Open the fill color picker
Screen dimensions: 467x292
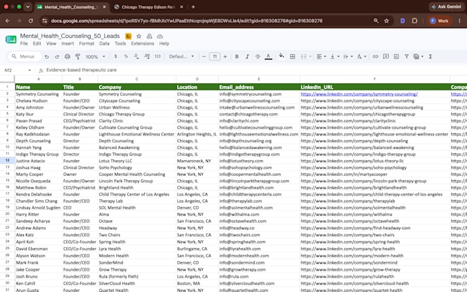[281, 56]
